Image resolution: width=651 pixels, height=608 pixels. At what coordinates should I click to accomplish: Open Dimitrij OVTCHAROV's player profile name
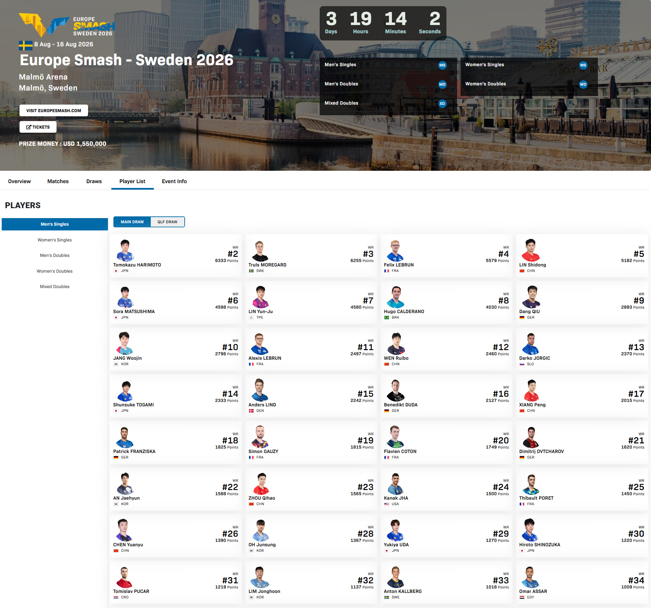541,452
